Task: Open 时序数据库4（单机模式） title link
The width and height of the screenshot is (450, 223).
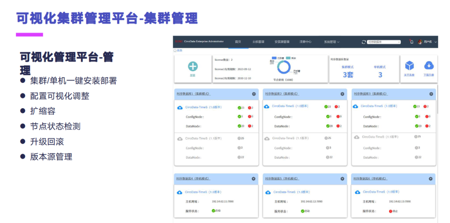Action: pyautogui.click(x=193, y=178)
